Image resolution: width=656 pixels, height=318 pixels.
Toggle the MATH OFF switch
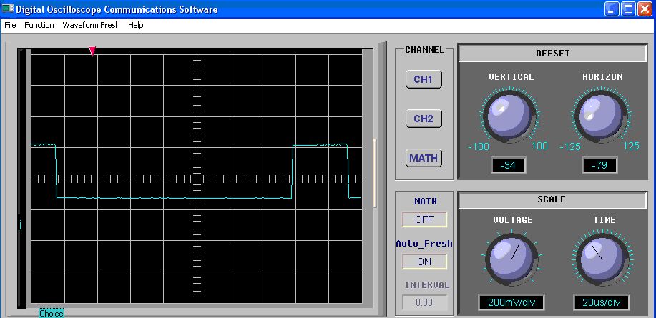(x=424, y=219)
